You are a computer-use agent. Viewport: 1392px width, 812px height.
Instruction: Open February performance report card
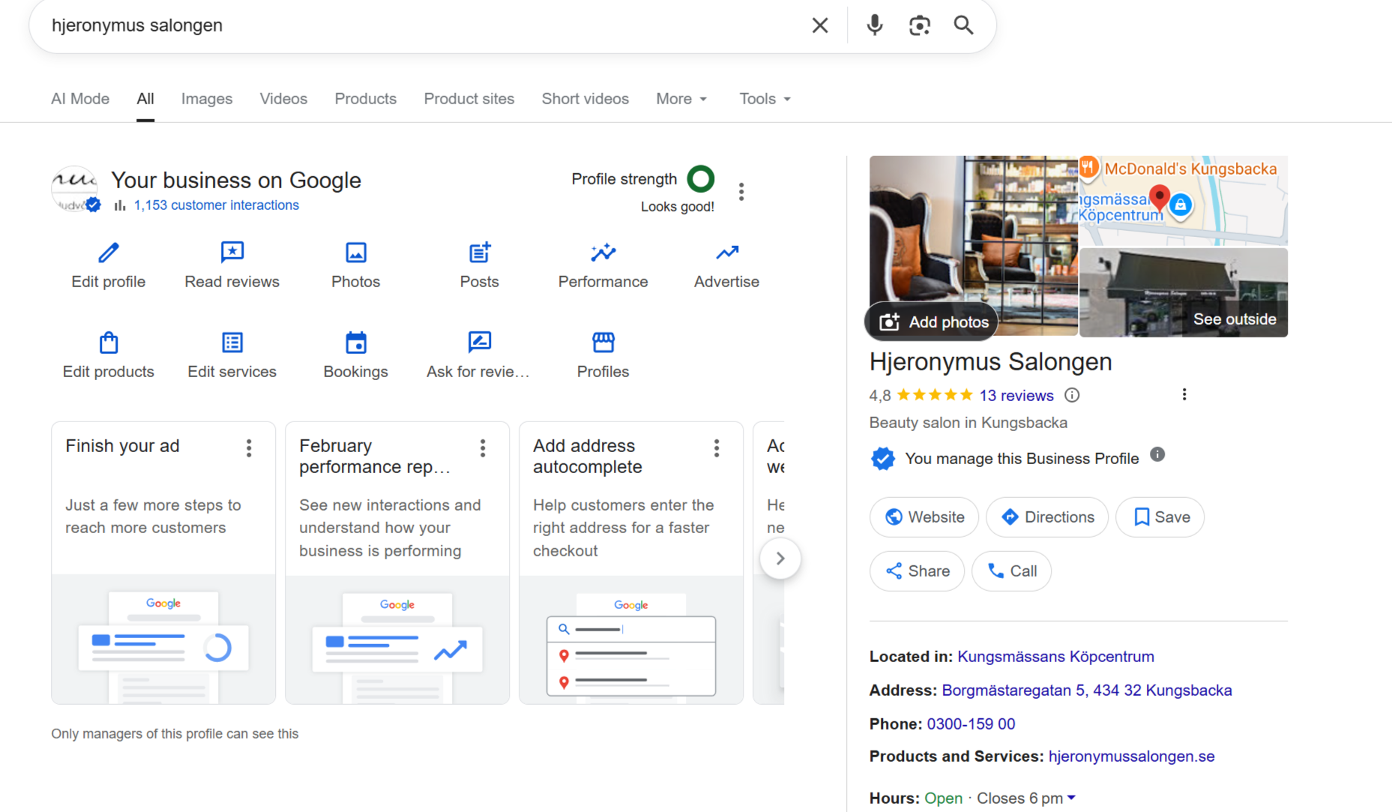pyautogui.click(x=397, y=563)
